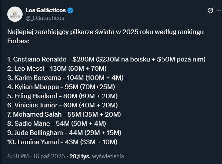Click the 28,1 tys. view count

[x=80, y=156]
